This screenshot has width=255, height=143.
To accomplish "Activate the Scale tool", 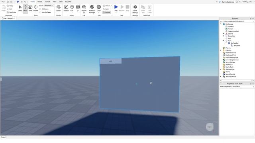I will [x=30, y=8].
